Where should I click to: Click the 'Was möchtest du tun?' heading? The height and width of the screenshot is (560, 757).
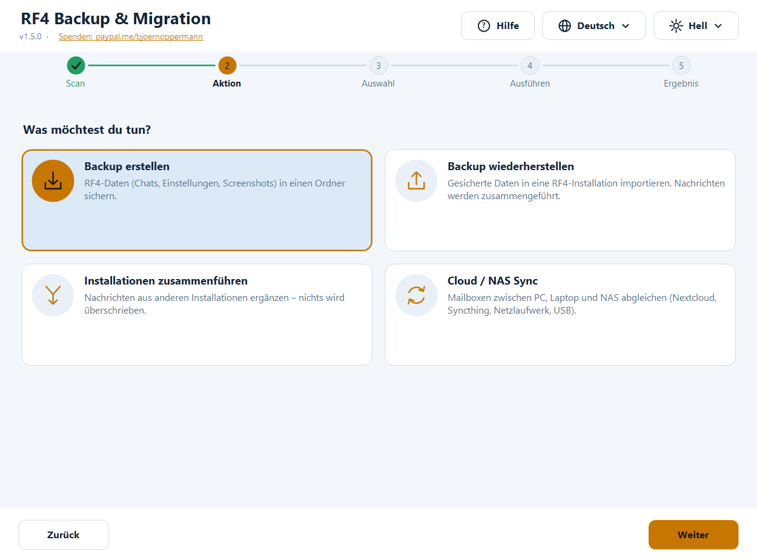[x=87, y=130]
